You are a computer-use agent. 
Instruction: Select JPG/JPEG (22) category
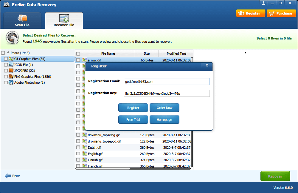[x=25, y=71]
